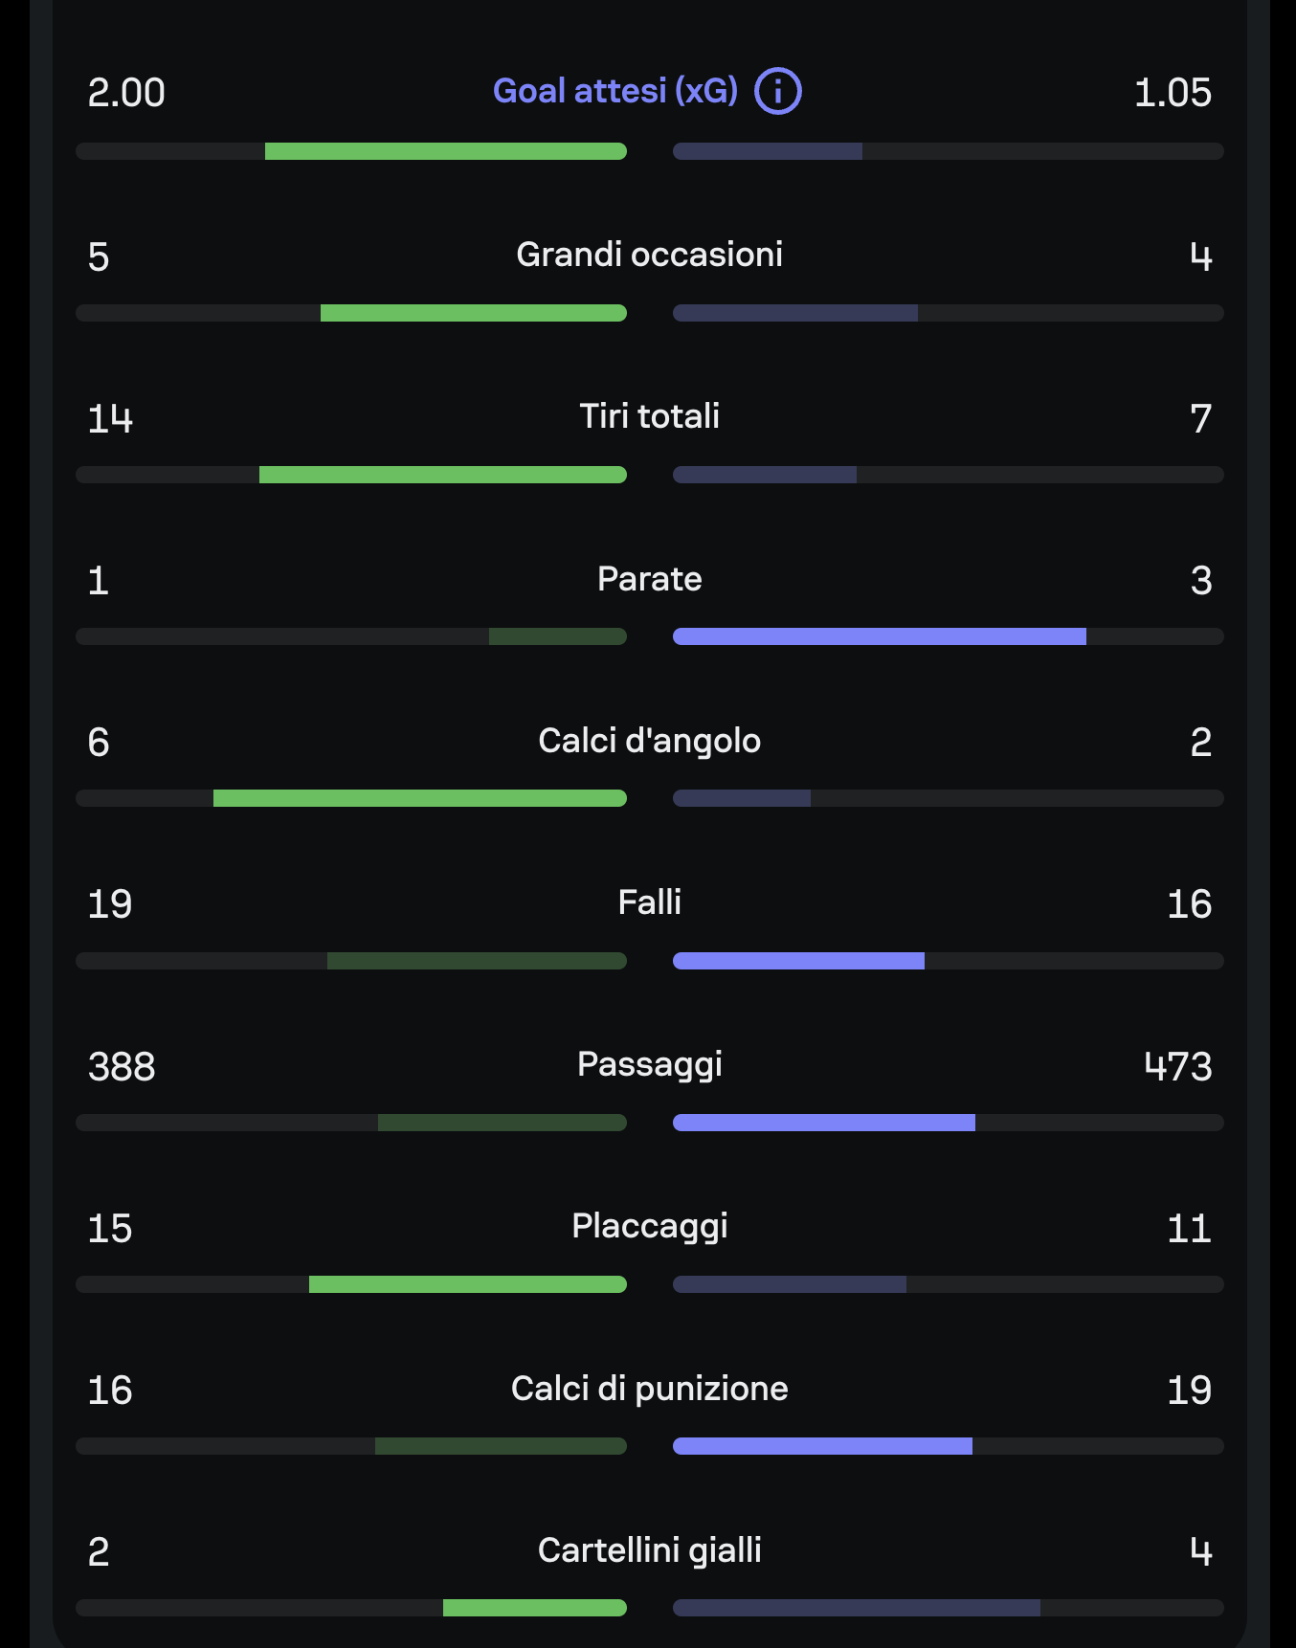Open the Goal attesi (xG) link
Image resolution: width=1296 pixels, height=1648 pixels.
(x=615, y=91)
